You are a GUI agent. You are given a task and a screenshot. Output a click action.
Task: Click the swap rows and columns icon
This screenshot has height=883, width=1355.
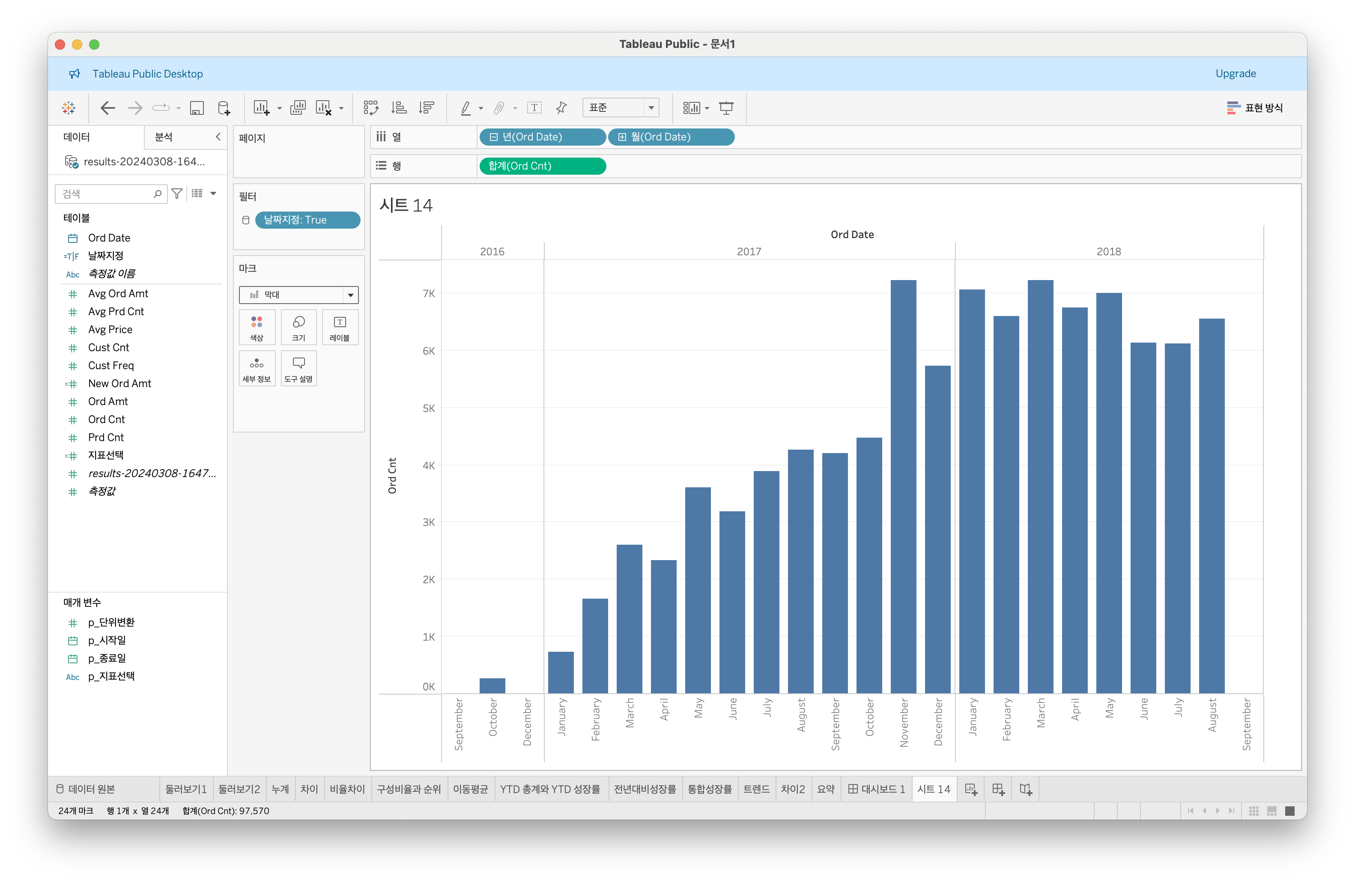pyautogui.click(x=370, y=107)
